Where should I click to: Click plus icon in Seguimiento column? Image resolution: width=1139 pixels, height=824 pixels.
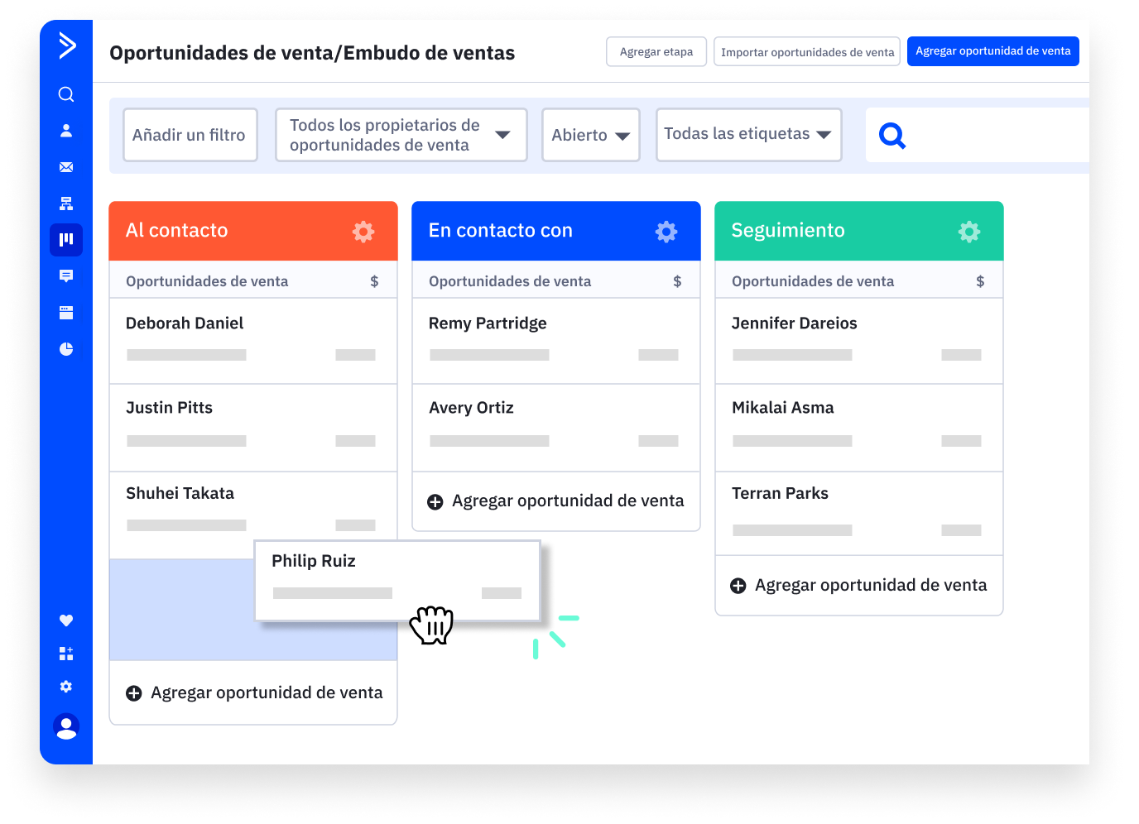[738, 586]
